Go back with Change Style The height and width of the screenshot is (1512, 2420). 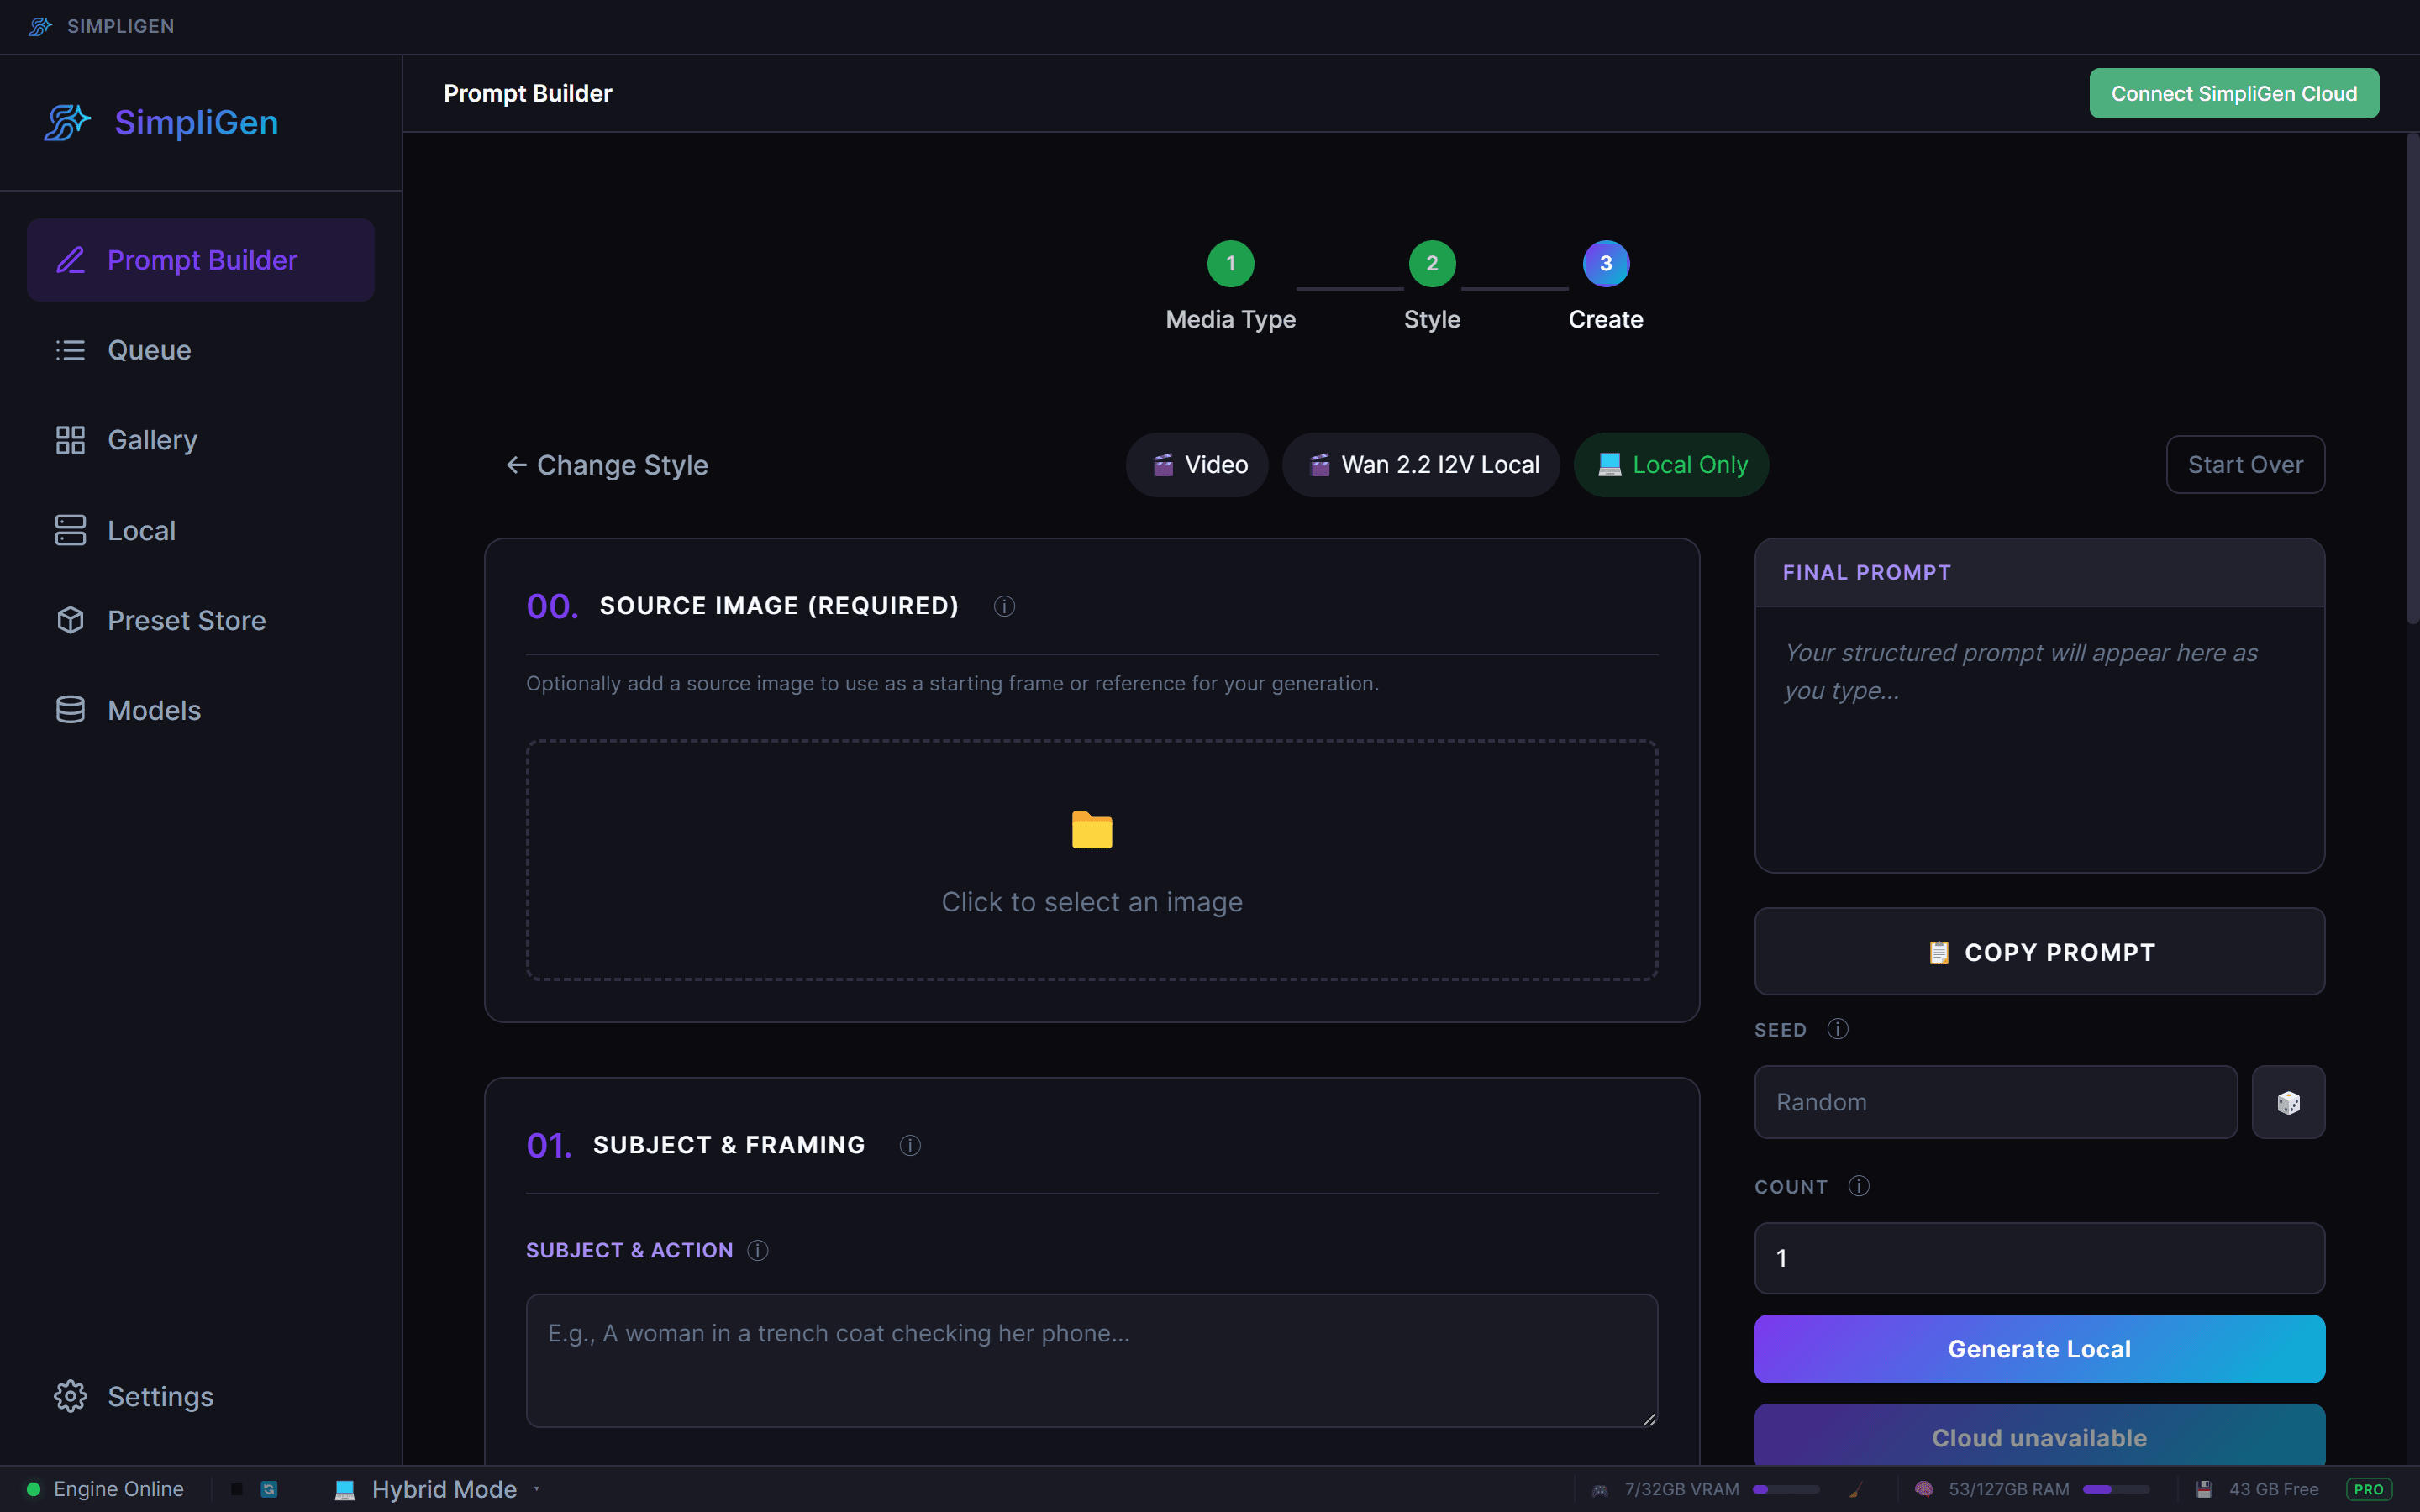[x=607, y=465]
